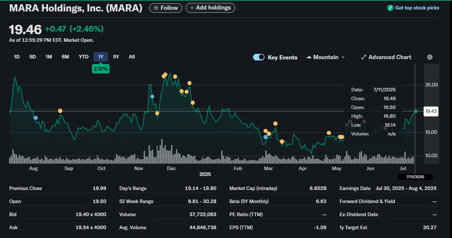Click the PE Ratio (TTM) label

pos(246,214)
